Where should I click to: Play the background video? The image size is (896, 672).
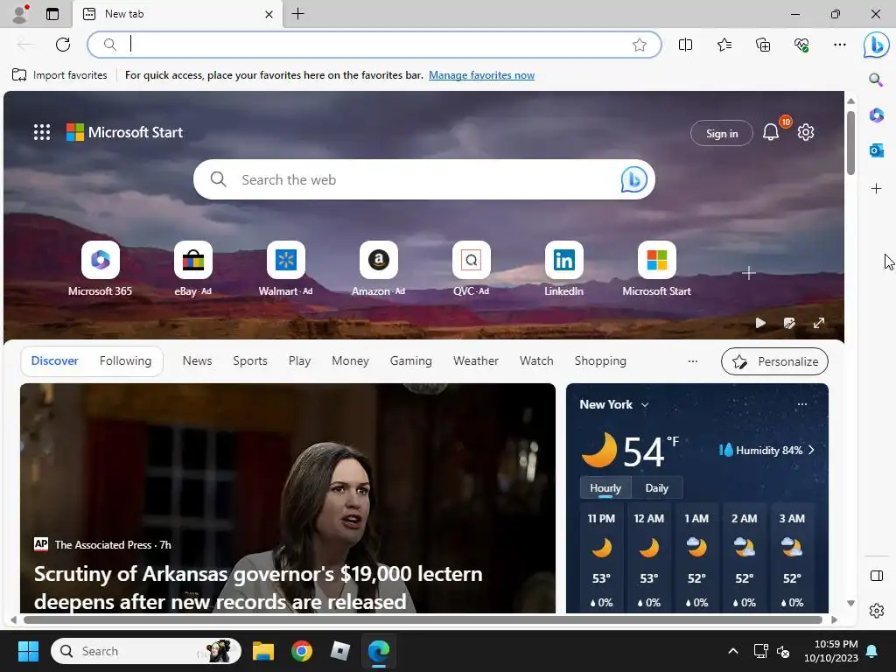(x=760, y=323)
